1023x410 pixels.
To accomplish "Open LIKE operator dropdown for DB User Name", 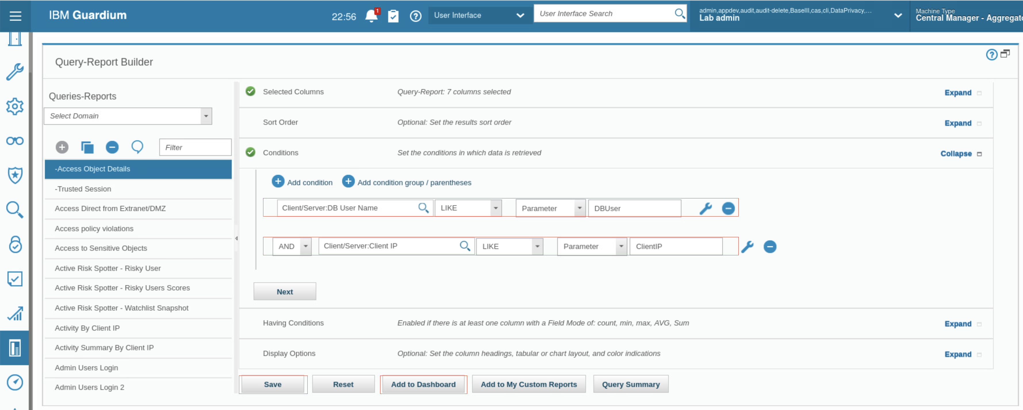I will pyautogui.click(x=495, y=208).
